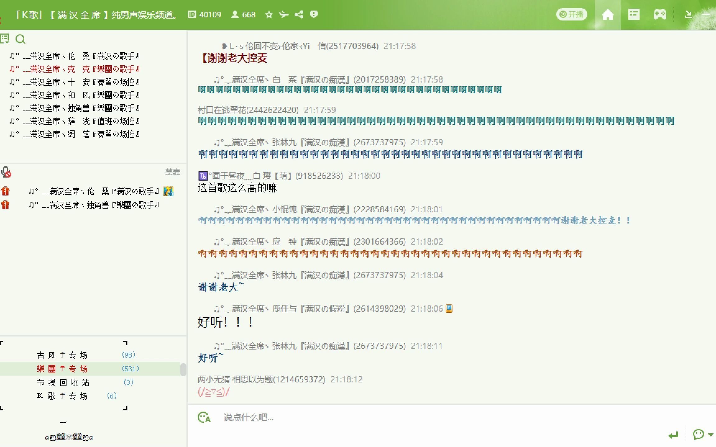
Task: Select user 辞 浅『值班の场控』
Action: (x=75, y=121)
